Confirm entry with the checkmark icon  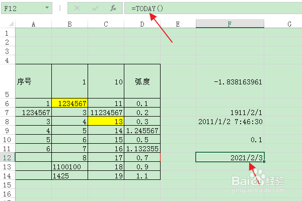pyautogui.click(x=95, y=8)
